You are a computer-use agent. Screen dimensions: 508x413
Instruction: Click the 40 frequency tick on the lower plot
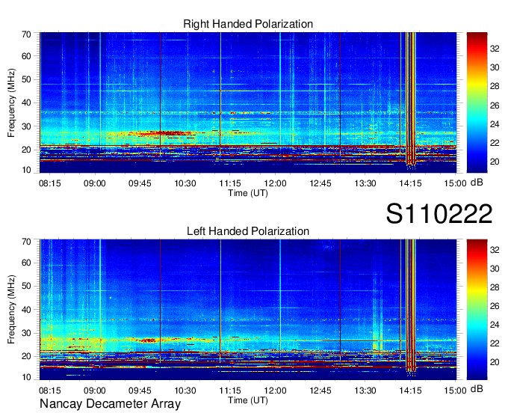point(27,310)
